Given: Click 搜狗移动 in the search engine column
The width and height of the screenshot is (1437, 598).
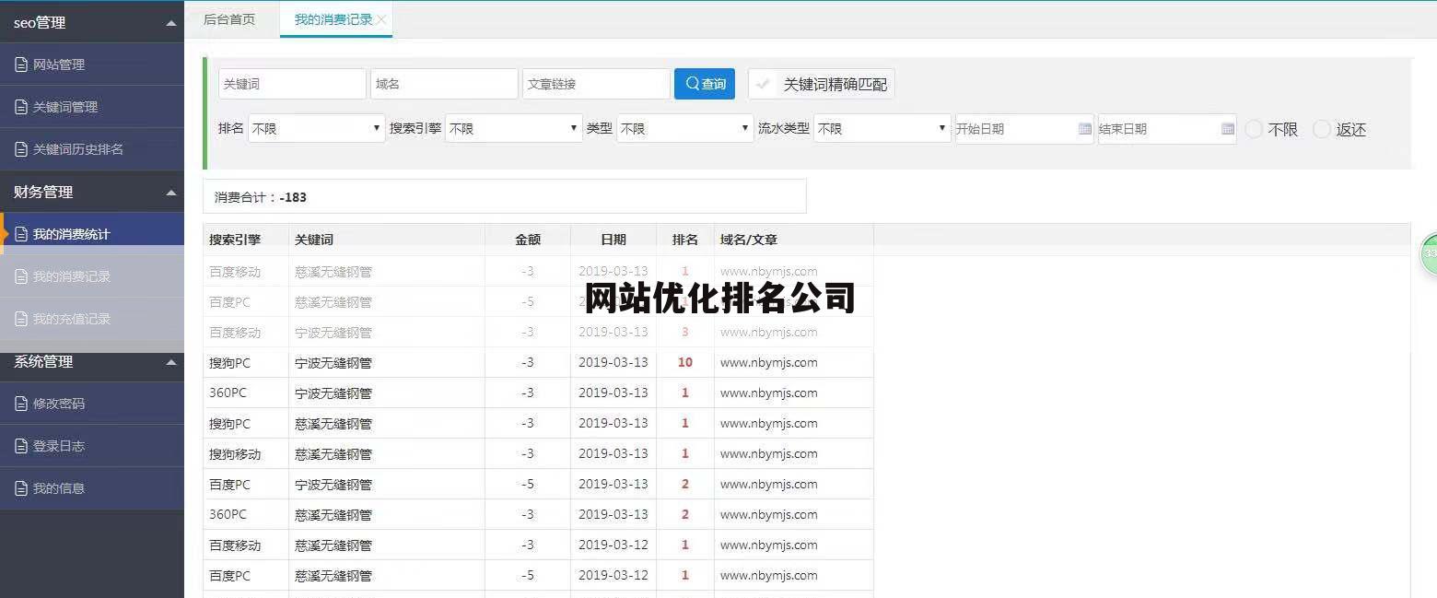Looking at the screenshot, I should 235,454.
